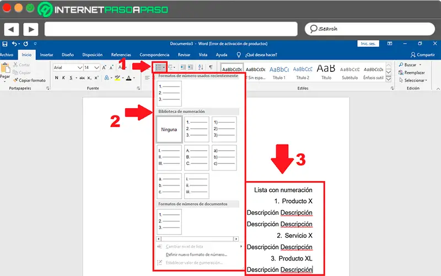Click the text effects A icon
The width and height of the screenshot is (441, 276).
coord(106,78)
